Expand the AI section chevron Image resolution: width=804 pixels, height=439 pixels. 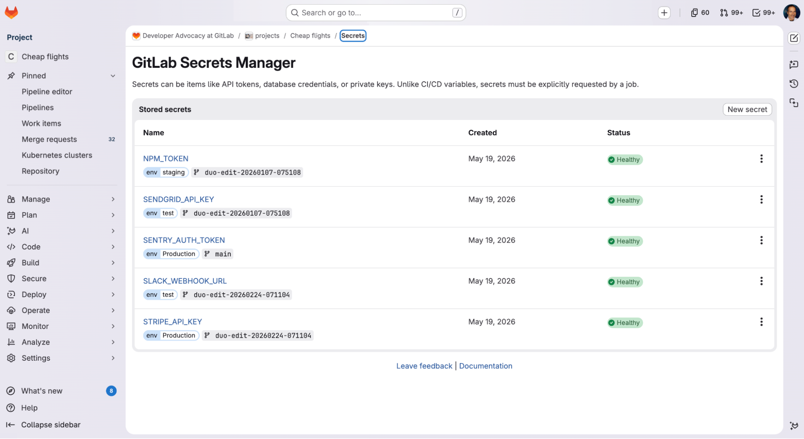pos(113,231)
